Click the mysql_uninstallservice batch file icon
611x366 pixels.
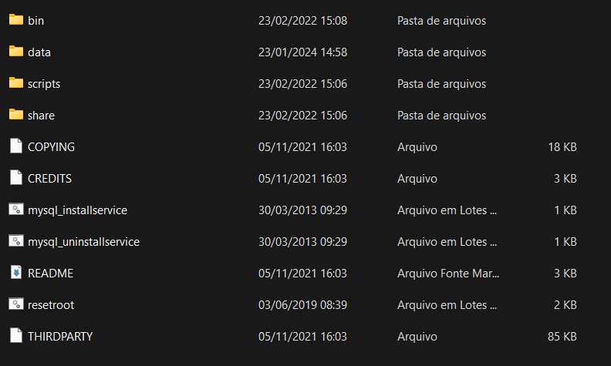[x=16, y=240]
